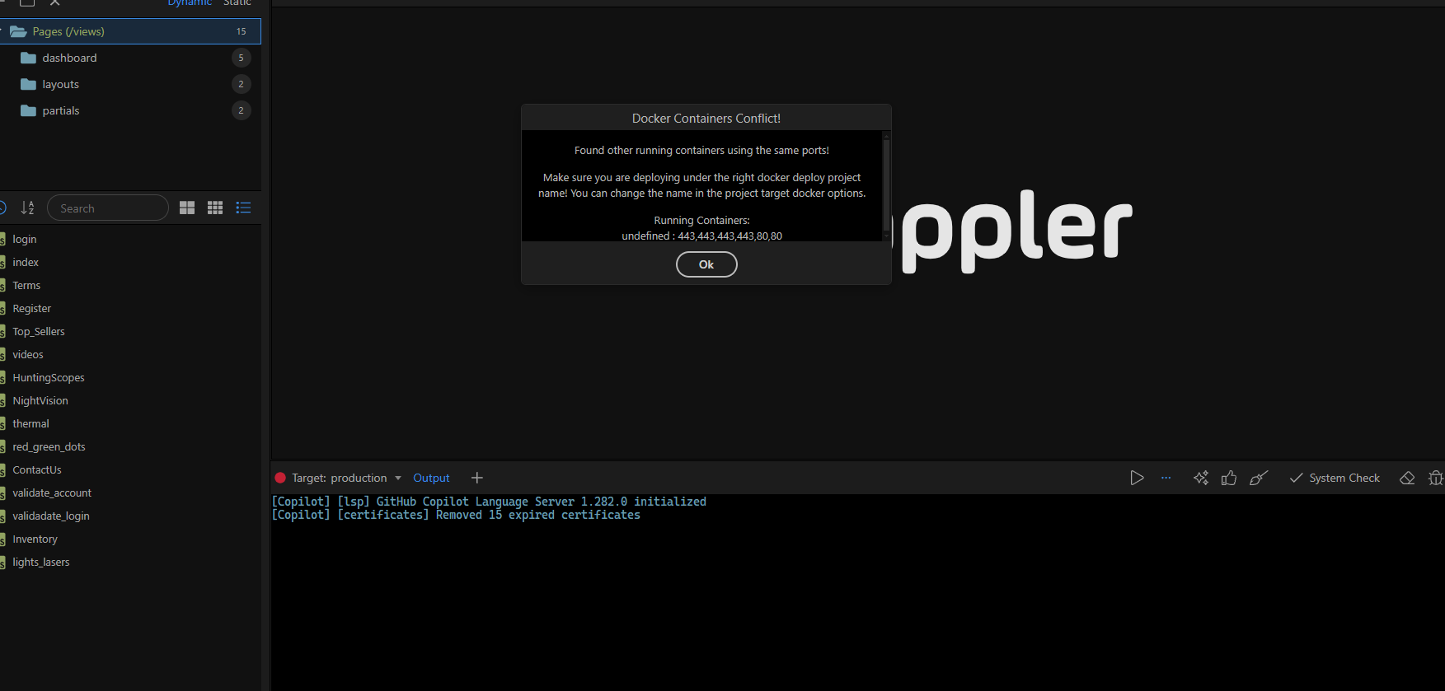Click the Search field in pages panel
The image size is (1445, 691).
(108, 208)
